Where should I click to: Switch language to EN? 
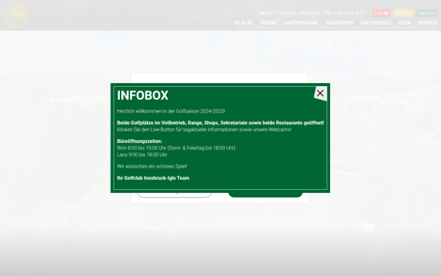coord(327,13)
